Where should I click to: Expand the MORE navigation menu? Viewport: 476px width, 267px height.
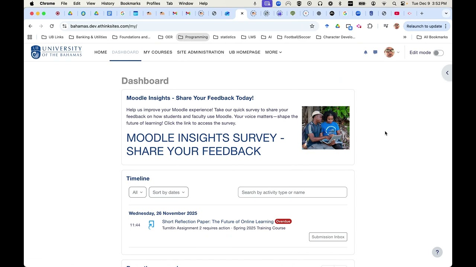pyautogui.click(x=273, y=52)
